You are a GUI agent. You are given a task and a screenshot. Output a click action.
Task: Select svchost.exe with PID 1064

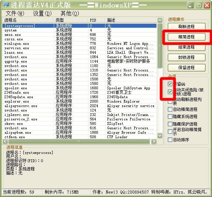[x=79, y=57]
